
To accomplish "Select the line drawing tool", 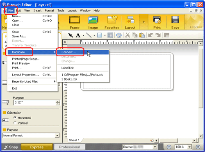I will [x=89, y=35].
